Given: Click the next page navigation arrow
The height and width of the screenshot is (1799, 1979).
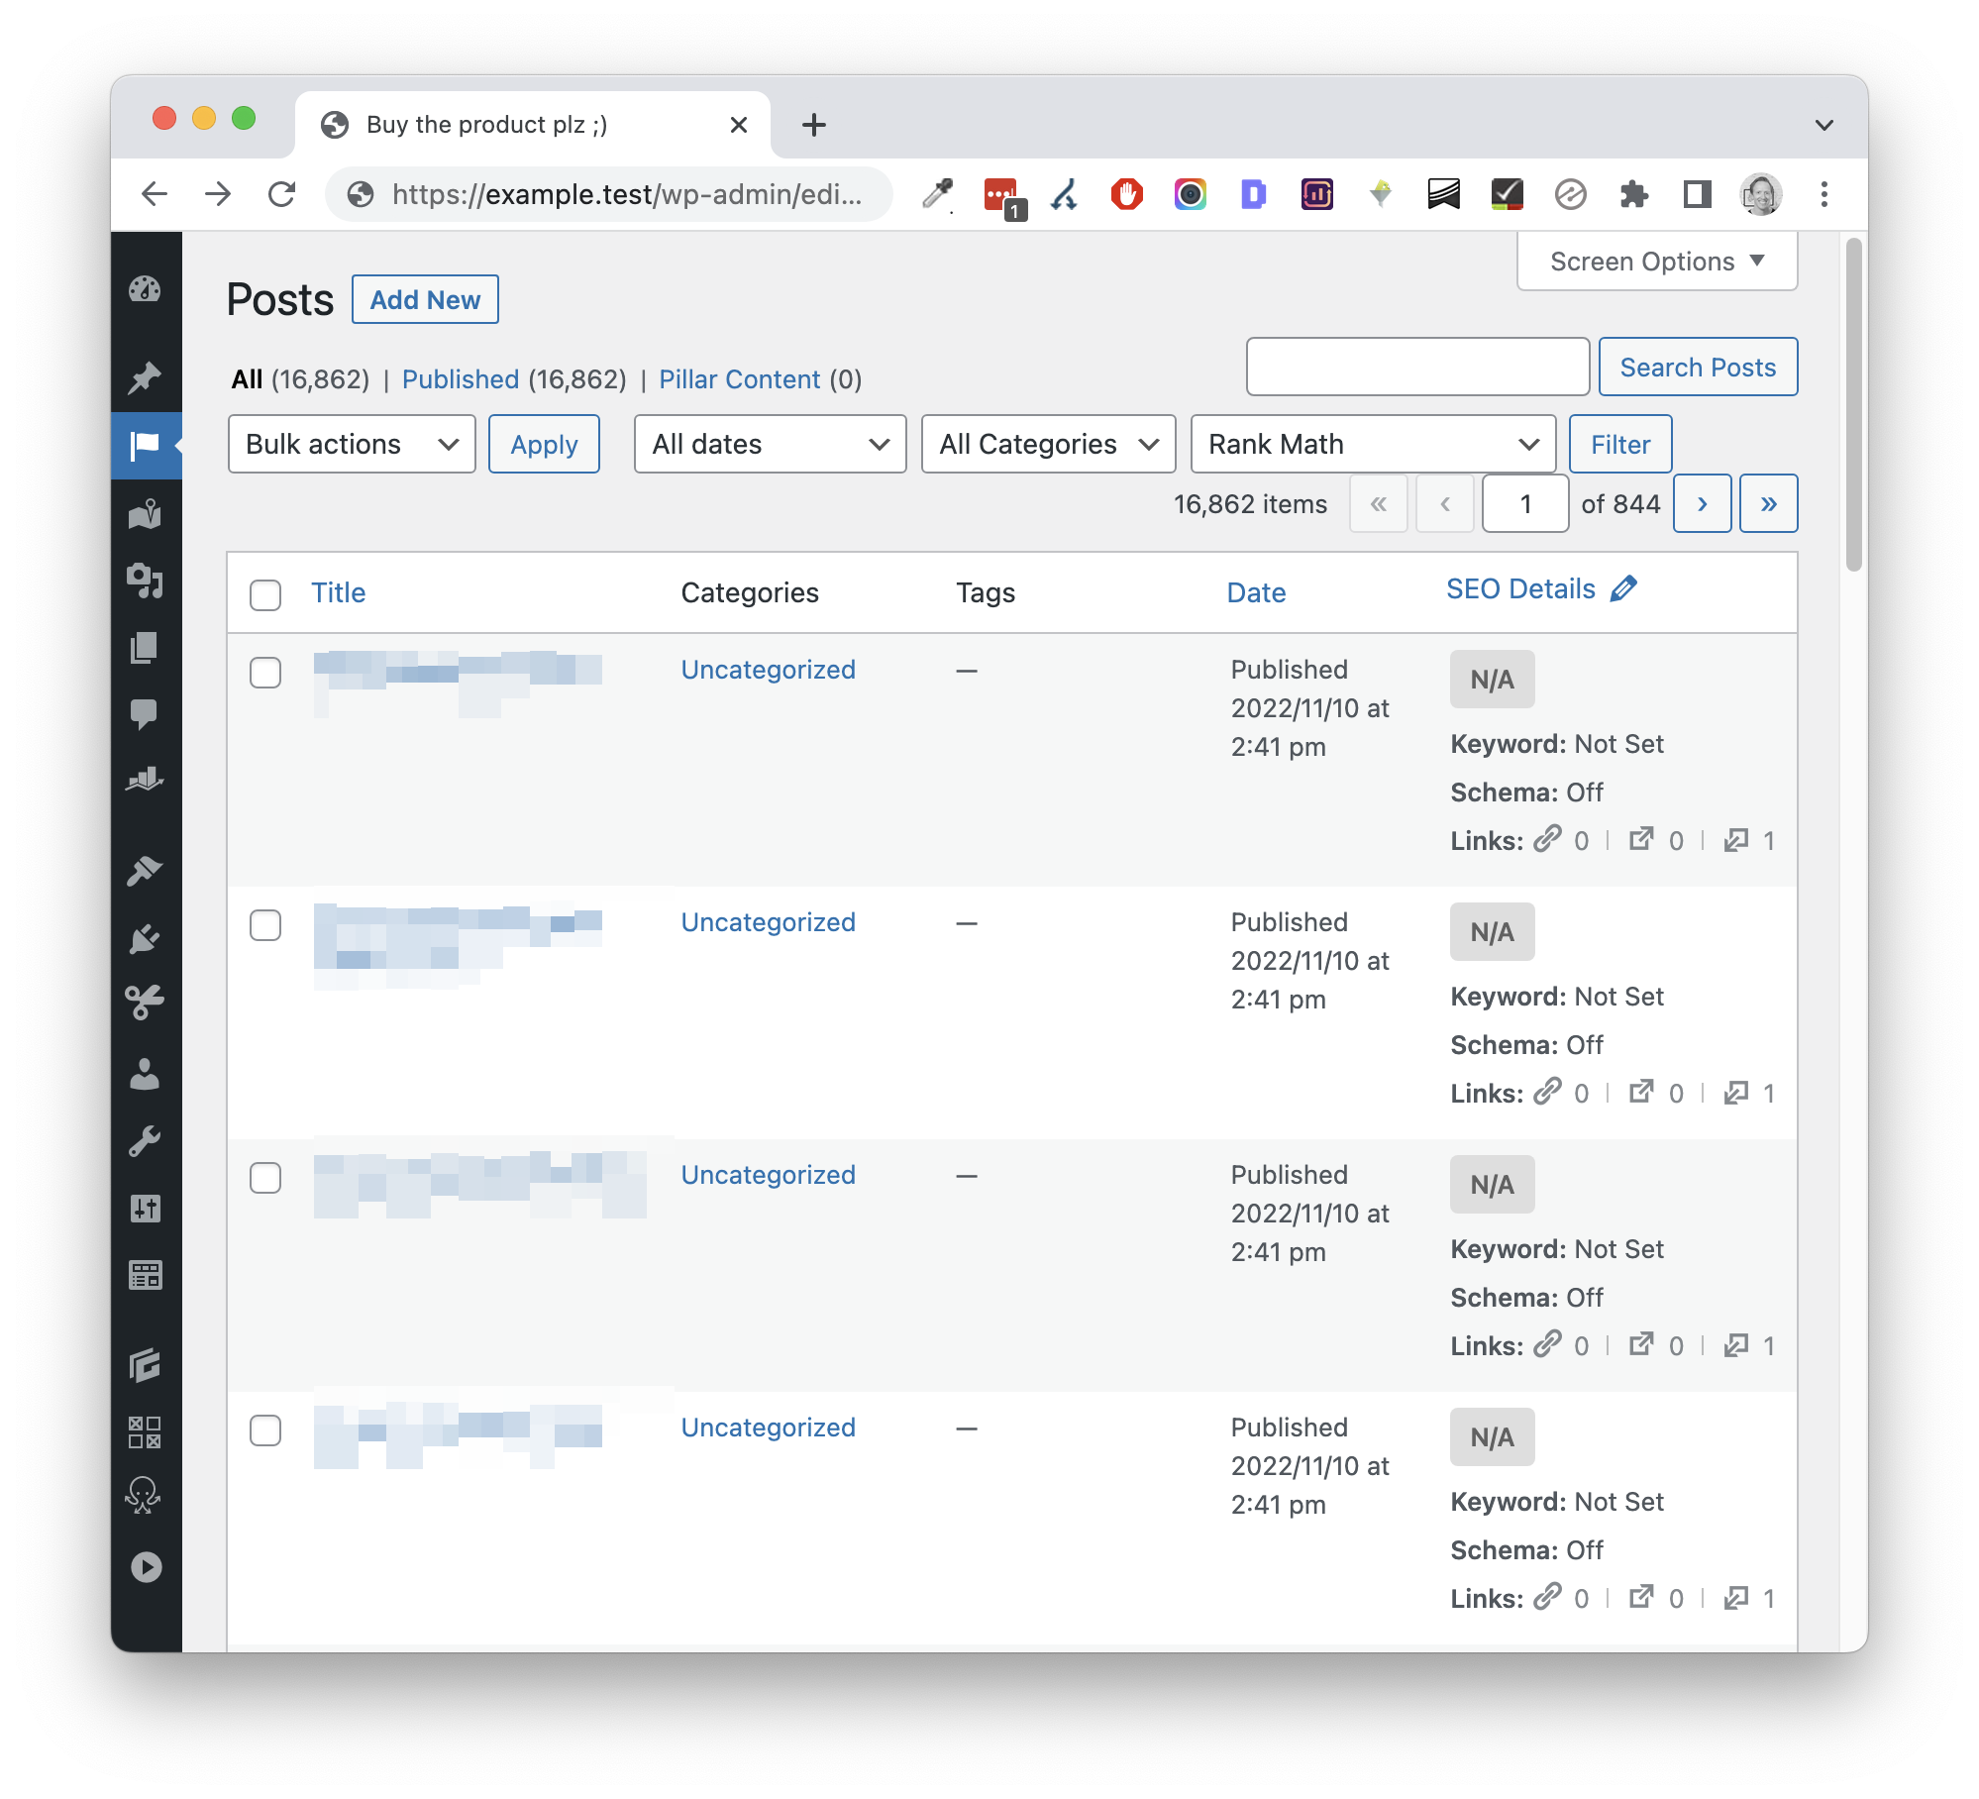Looking at the screenshot, I should [x=1704, y=503].
